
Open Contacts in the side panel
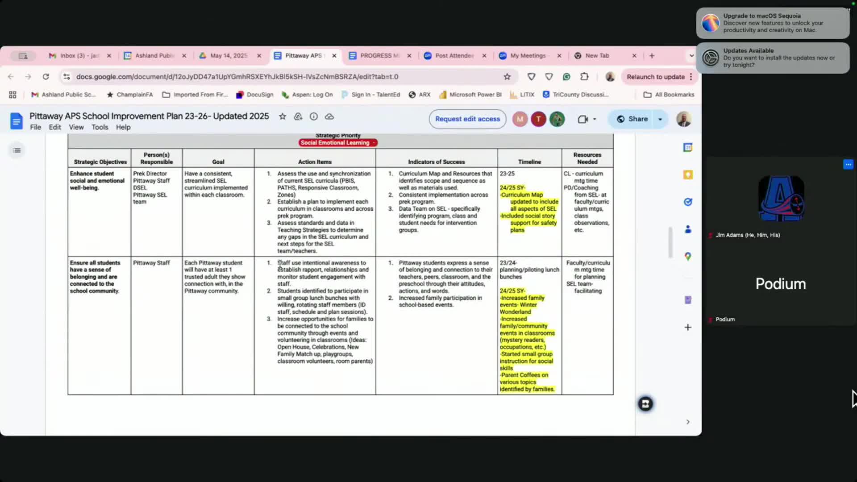(x=688, y=229)
